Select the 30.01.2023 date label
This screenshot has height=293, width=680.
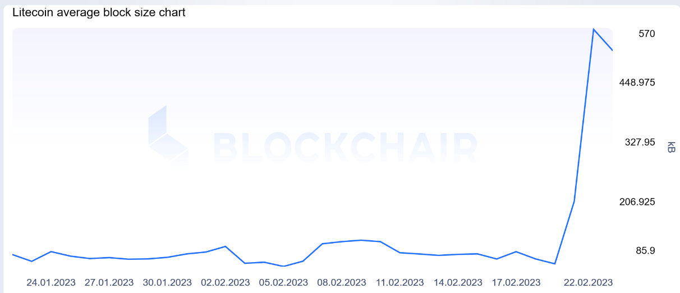167,282
